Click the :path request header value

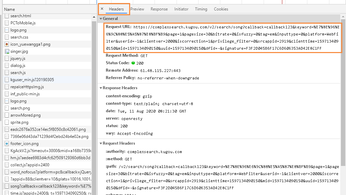tap(222, 177)
